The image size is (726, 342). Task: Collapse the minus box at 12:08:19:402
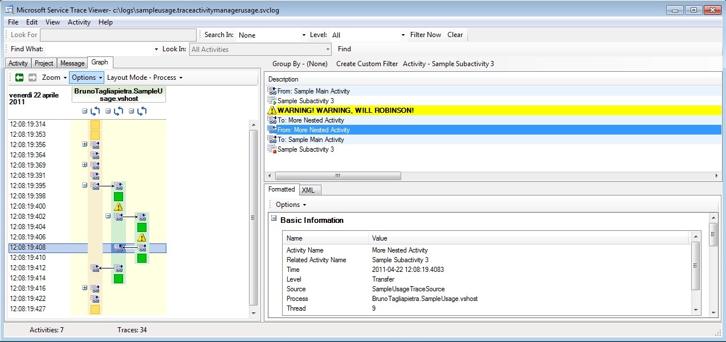click(108, 217)
